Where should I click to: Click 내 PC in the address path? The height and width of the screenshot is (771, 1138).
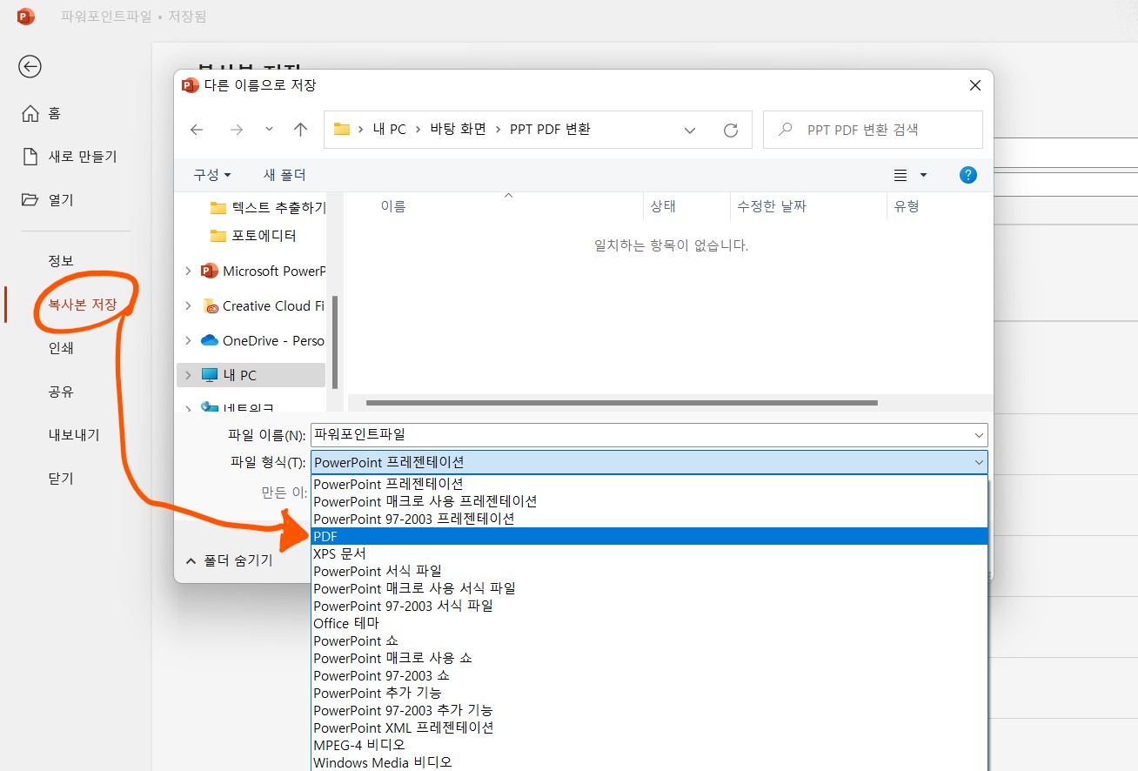(x=389, y=129)
